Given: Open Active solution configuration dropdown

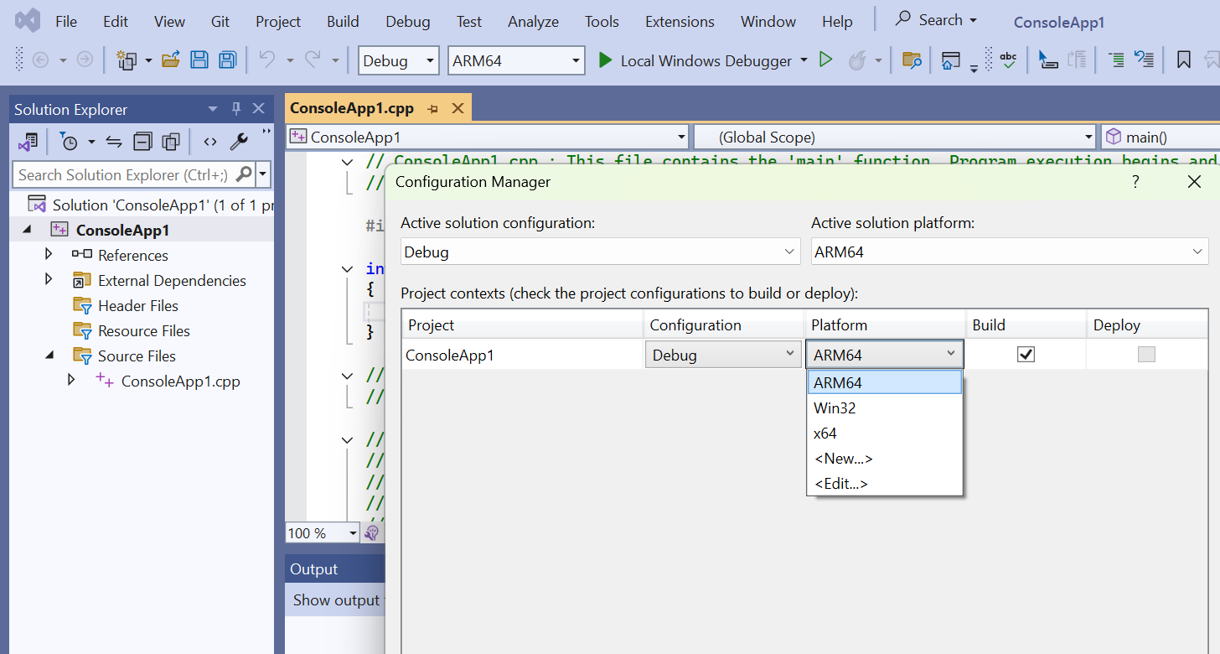Looking at the screenshot, I should (601, 252).
